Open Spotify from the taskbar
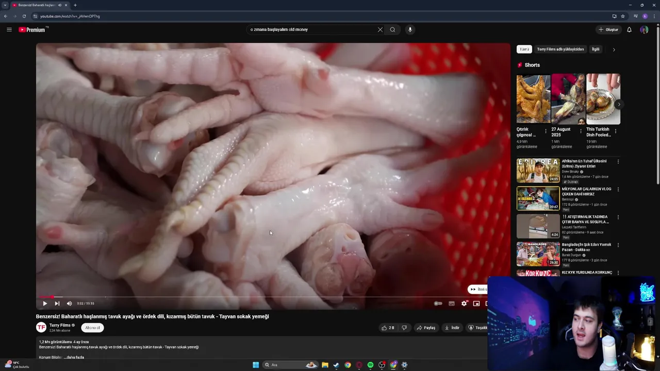The width and height of the screenshot is (660, 371). pos(370,365)
